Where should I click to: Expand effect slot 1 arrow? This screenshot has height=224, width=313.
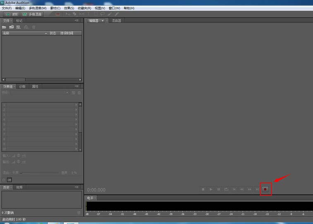click(76, 105)
